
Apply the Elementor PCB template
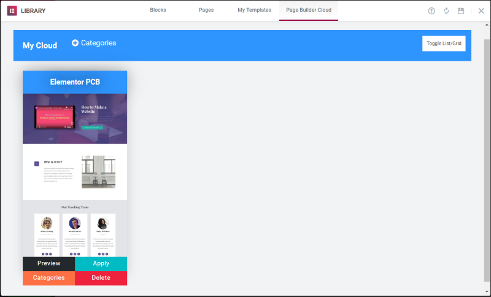click(x=101, y=263)
